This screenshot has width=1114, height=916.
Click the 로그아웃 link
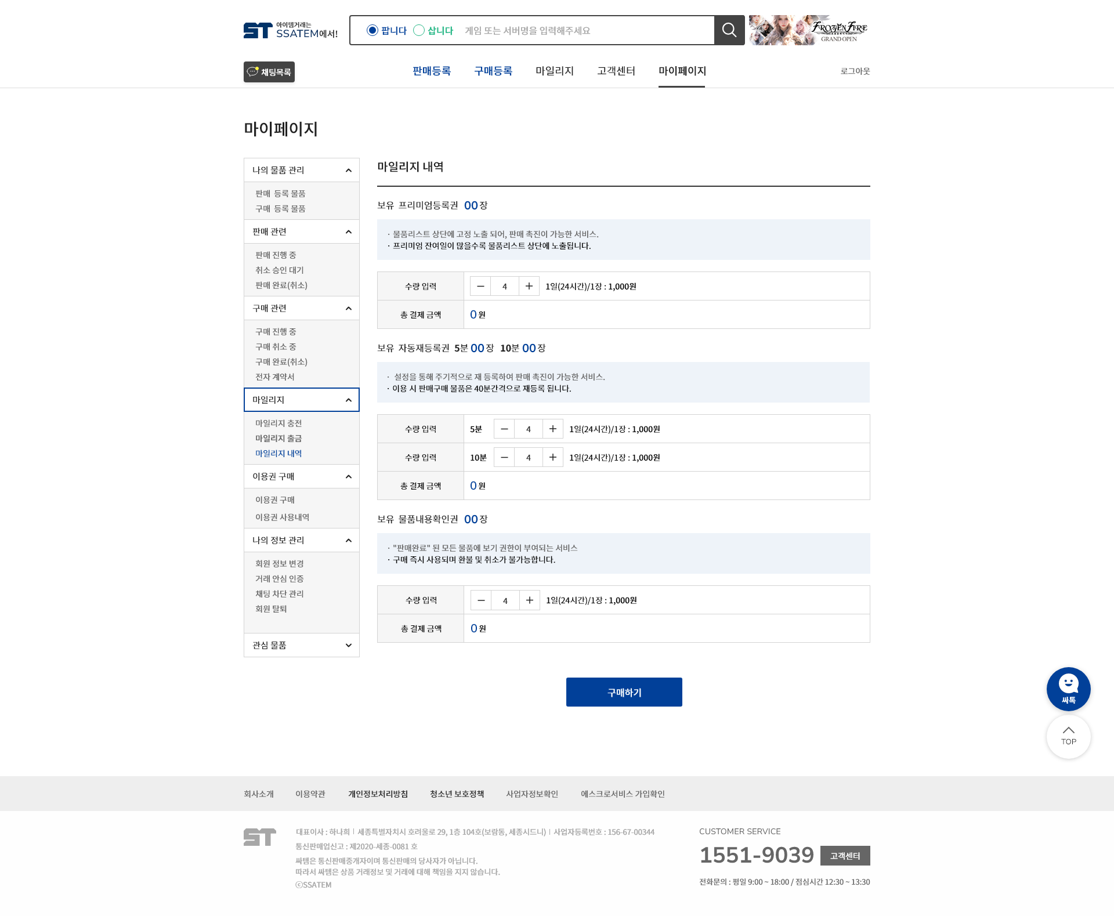[x=855, y=71]
